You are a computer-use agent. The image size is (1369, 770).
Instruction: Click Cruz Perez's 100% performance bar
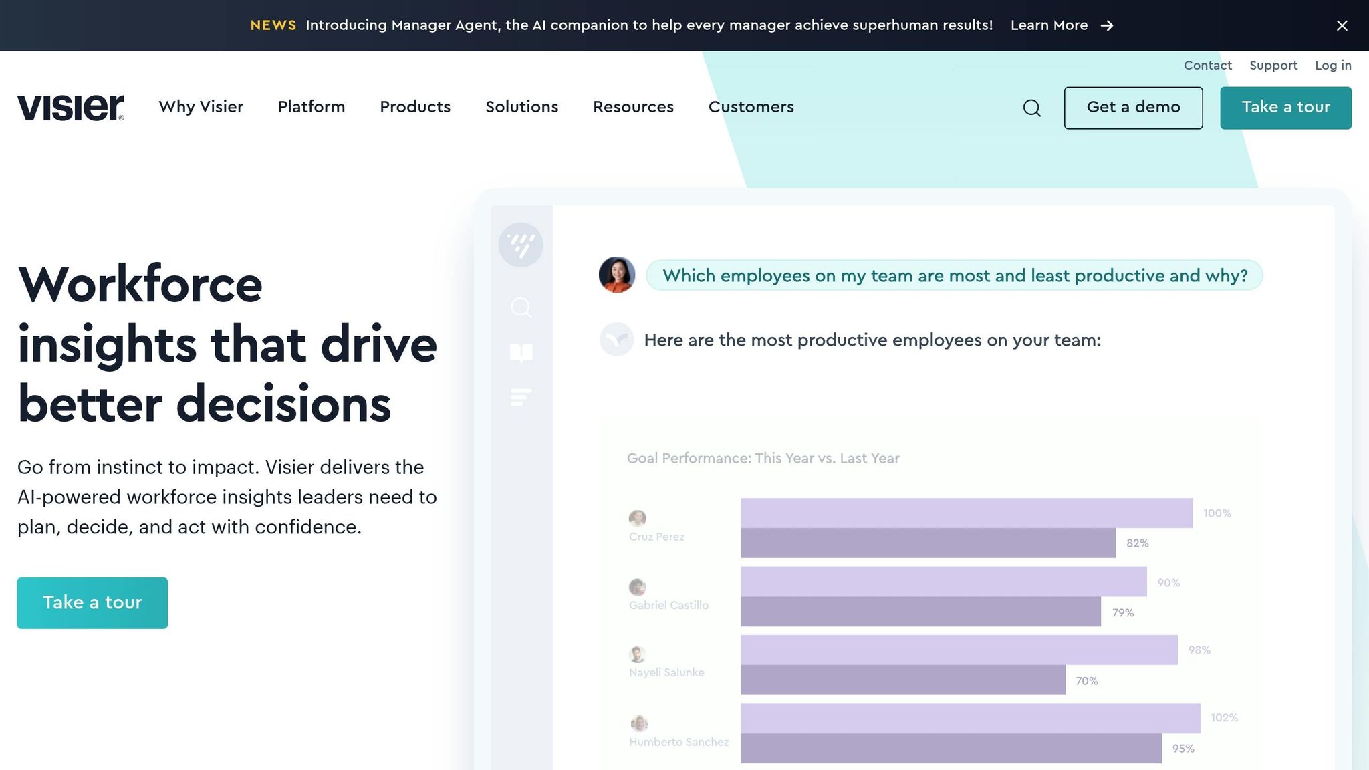pos(966,513)
